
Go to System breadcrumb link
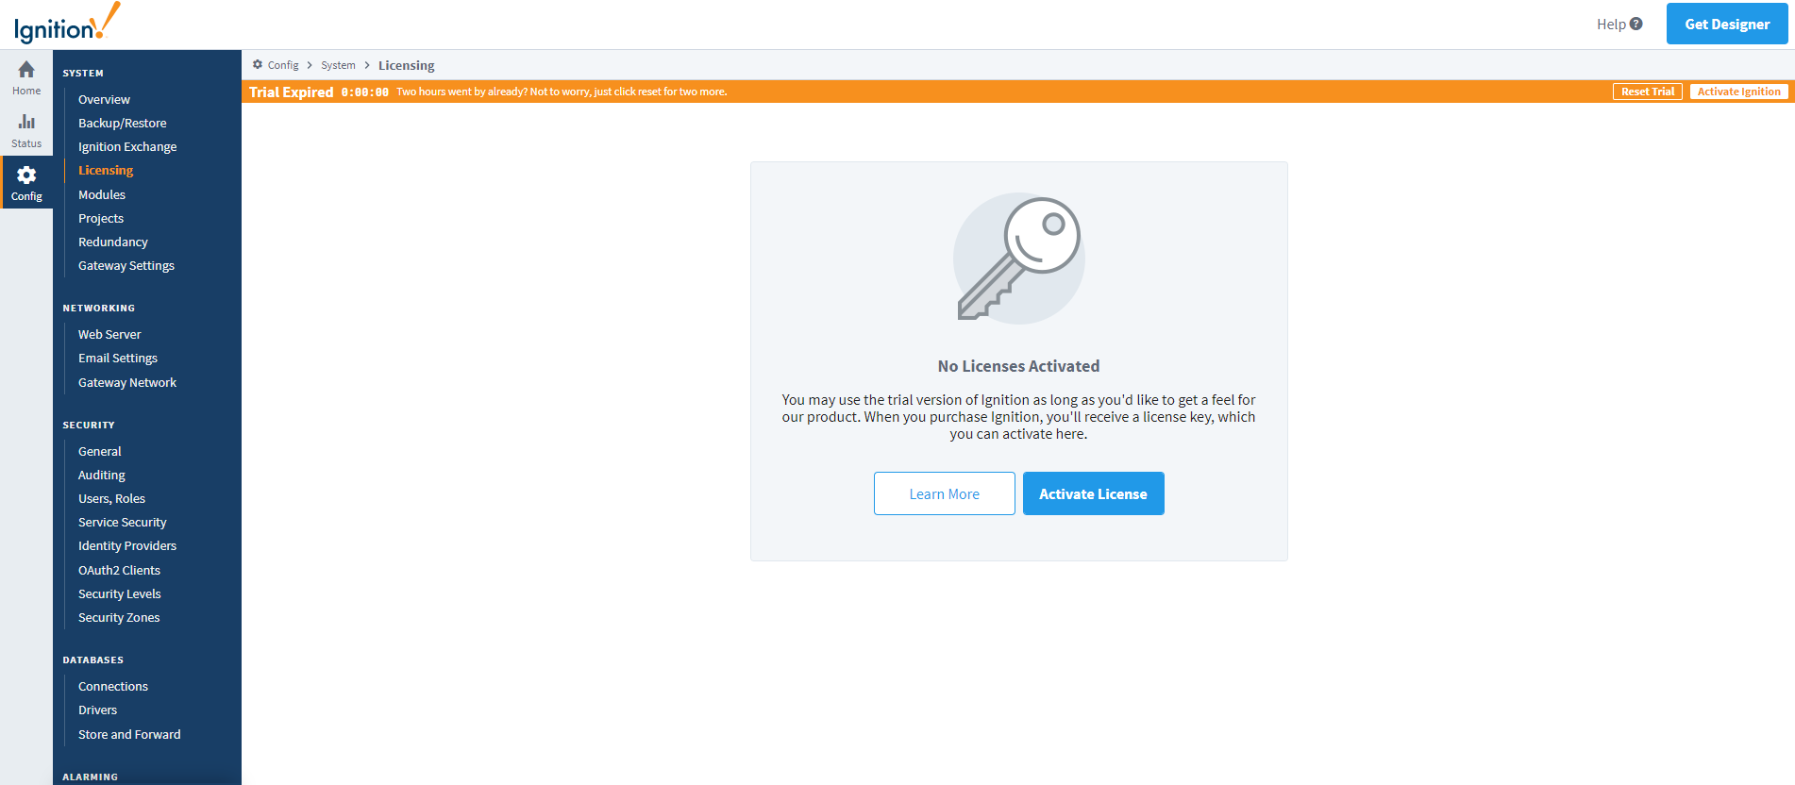[338, 65]
